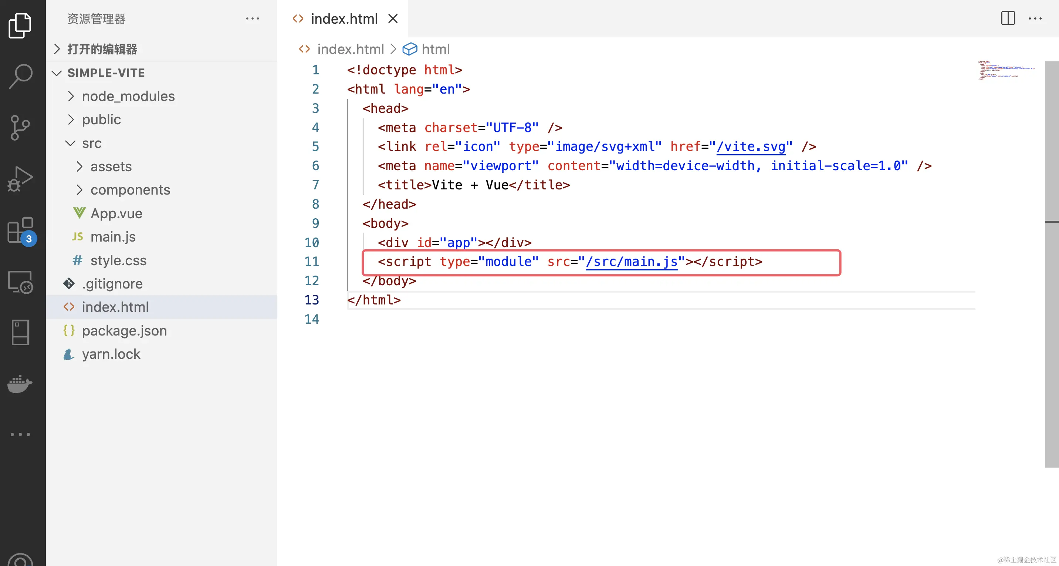Open Explorer panel more actions ellipsis
This screenshot has width=1059, height=566.
point(253,18)
